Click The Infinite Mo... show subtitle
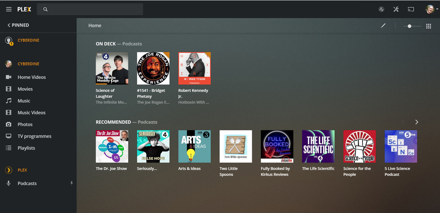440x213 pixels. (111, 103)
